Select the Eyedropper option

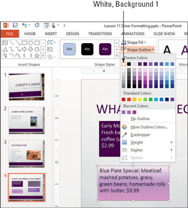(148, 135)
